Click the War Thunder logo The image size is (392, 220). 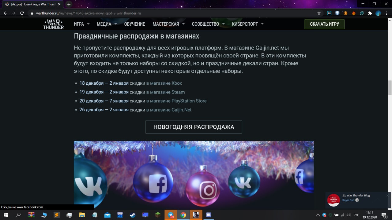click(x=54, y=24)
